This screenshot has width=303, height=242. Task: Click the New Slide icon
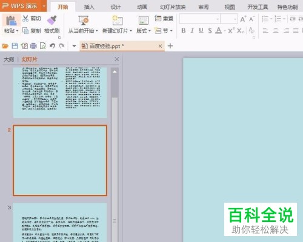tap(118, 20)
